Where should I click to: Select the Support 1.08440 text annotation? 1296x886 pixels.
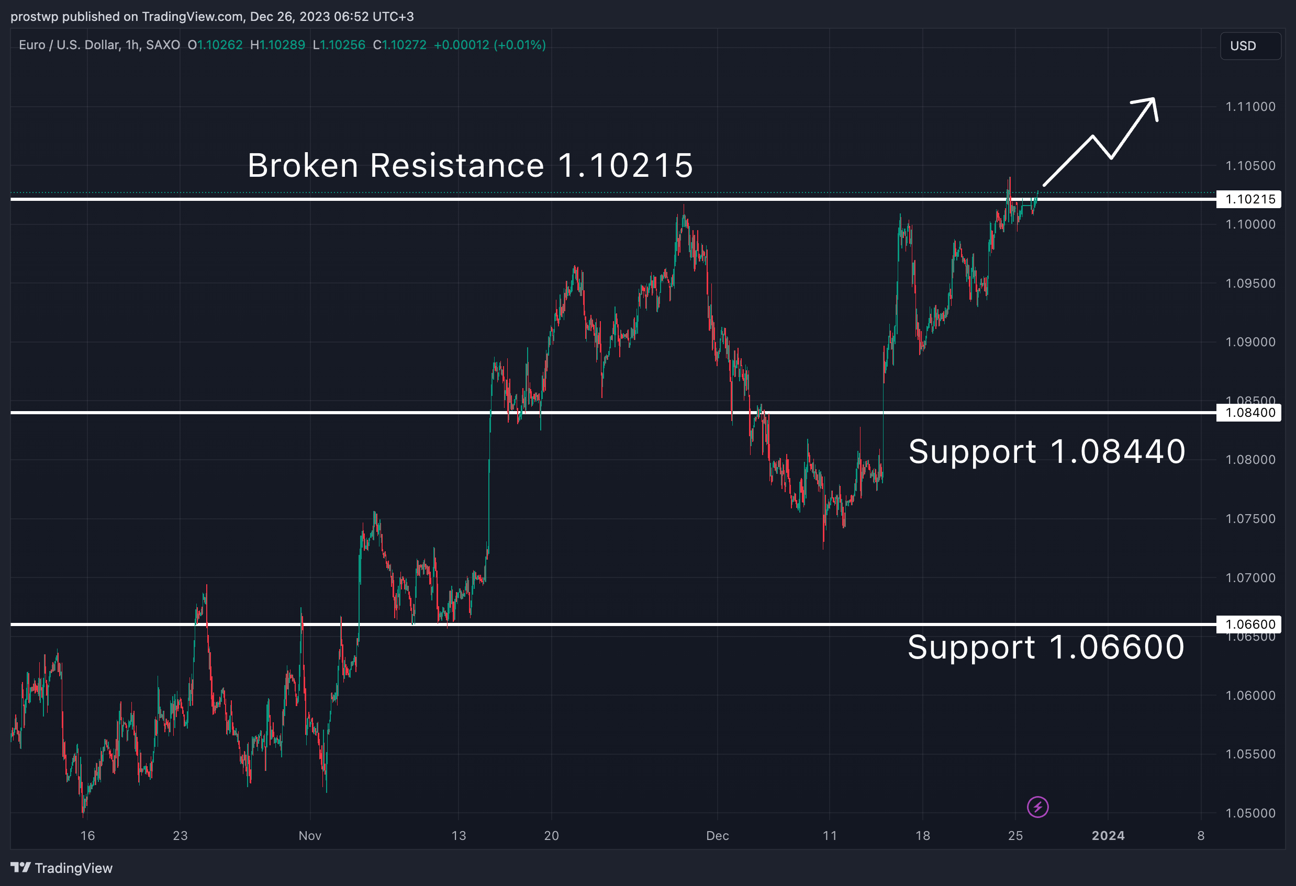pyautogui.click(x=1046, y=451)
